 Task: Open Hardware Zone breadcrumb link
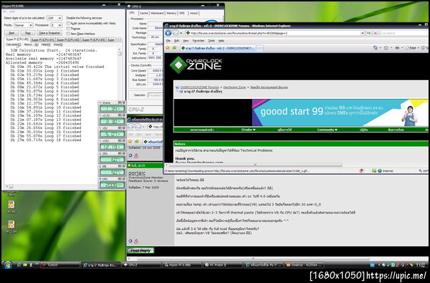234,87
